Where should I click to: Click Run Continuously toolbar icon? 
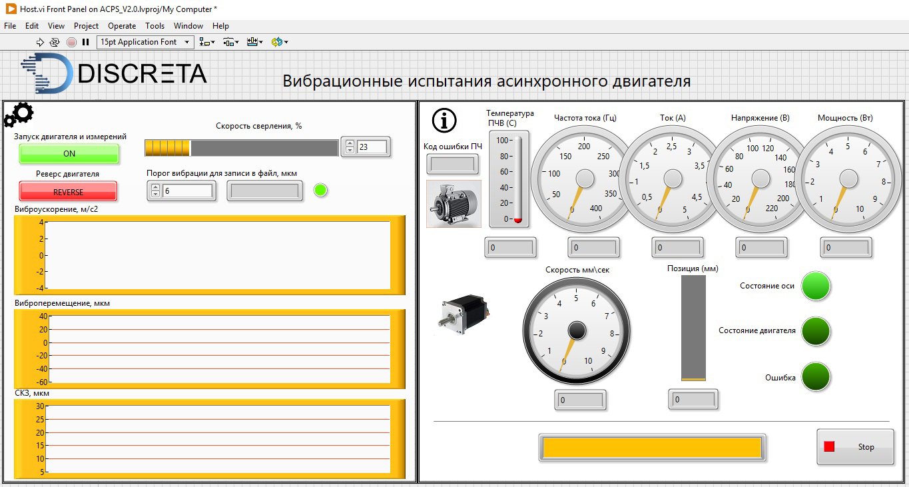[x=55, y=42]
